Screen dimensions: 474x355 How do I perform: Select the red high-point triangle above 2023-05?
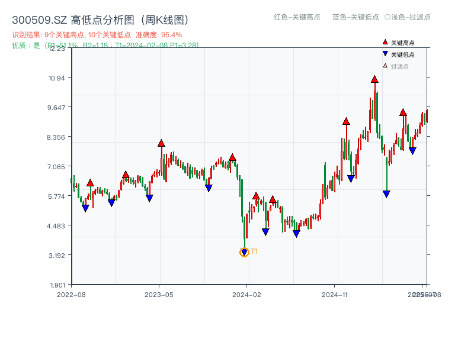pos(161,143)
